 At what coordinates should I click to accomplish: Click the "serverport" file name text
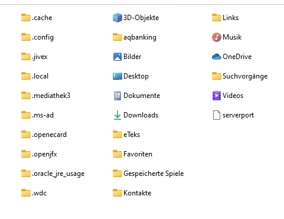pyautogui.click(x=238, y=115)
